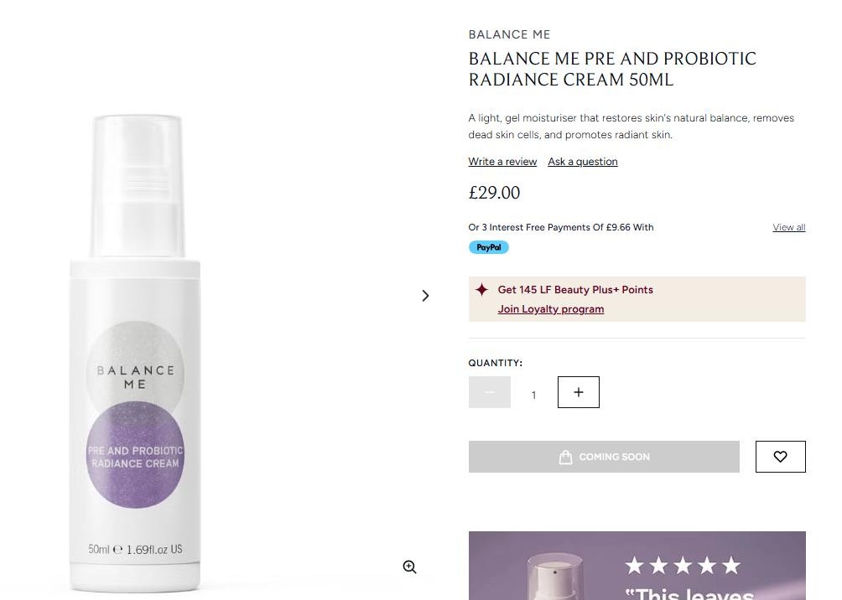Image resolution: width=842 pixels, height=600 pixels.
Task: Decrease quantity with the minus button
Action: (x=490, y=392)
